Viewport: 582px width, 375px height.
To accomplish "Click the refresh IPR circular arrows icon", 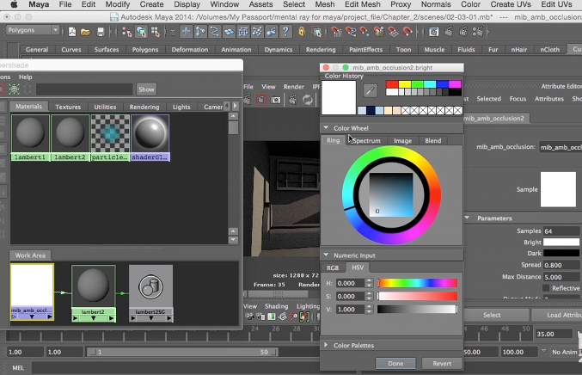I will (x=307, y=100).
